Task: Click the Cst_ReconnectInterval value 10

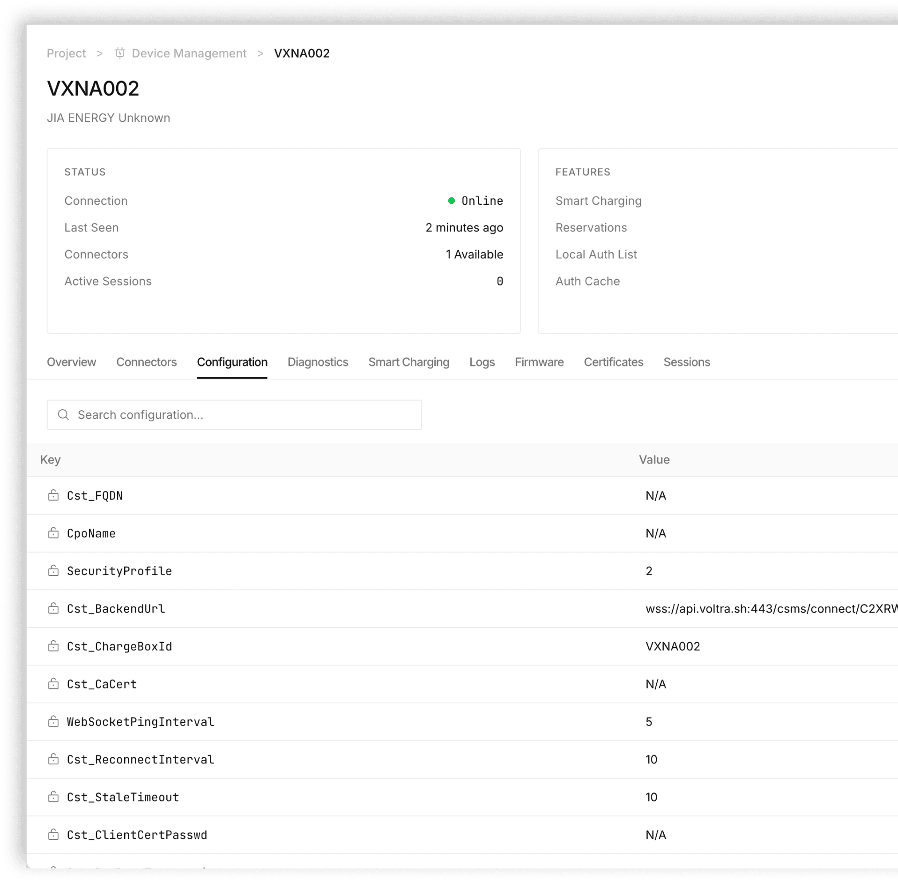Action: (x=651, y=759)
